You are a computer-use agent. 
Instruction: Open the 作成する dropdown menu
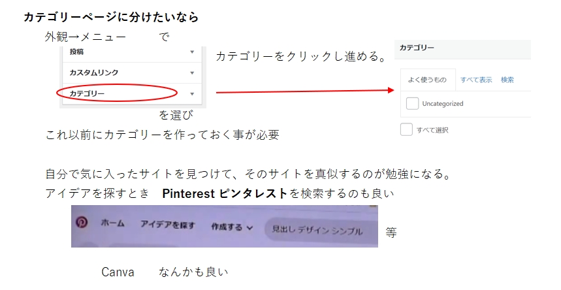[x=231, y=227]
